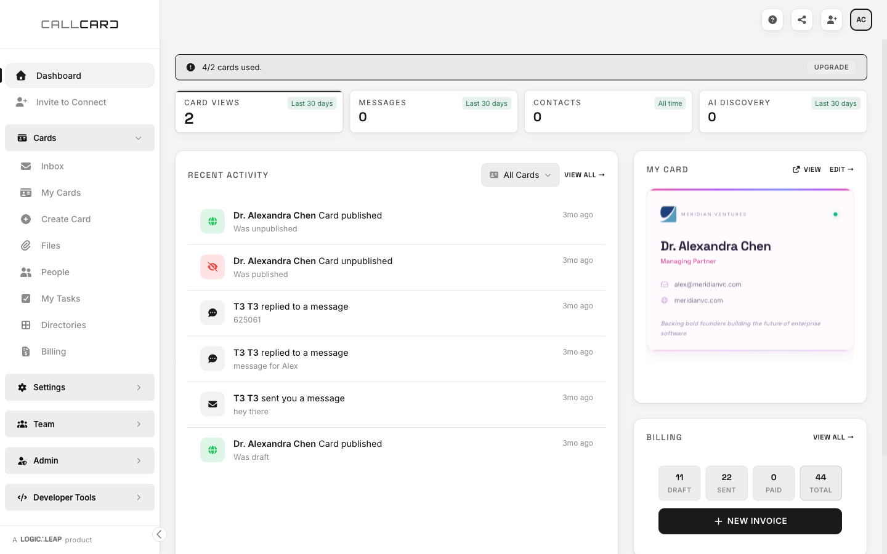Click the AI DISCOVERY stat card

point(783,111)
